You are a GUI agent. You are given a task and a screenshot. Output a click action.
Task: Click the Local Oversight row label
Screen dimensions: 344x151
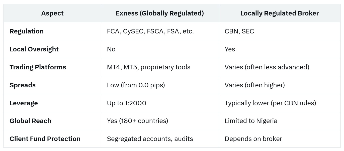point(34,49)
